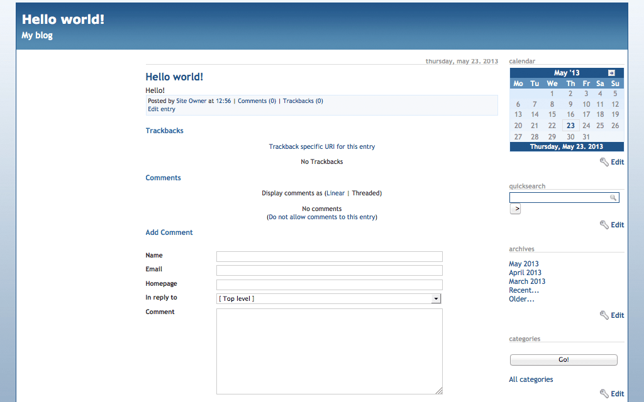Switch comments display to Linear
Image resolution: width=644 pixels, height=402 pixels.
tap(335, 193)
